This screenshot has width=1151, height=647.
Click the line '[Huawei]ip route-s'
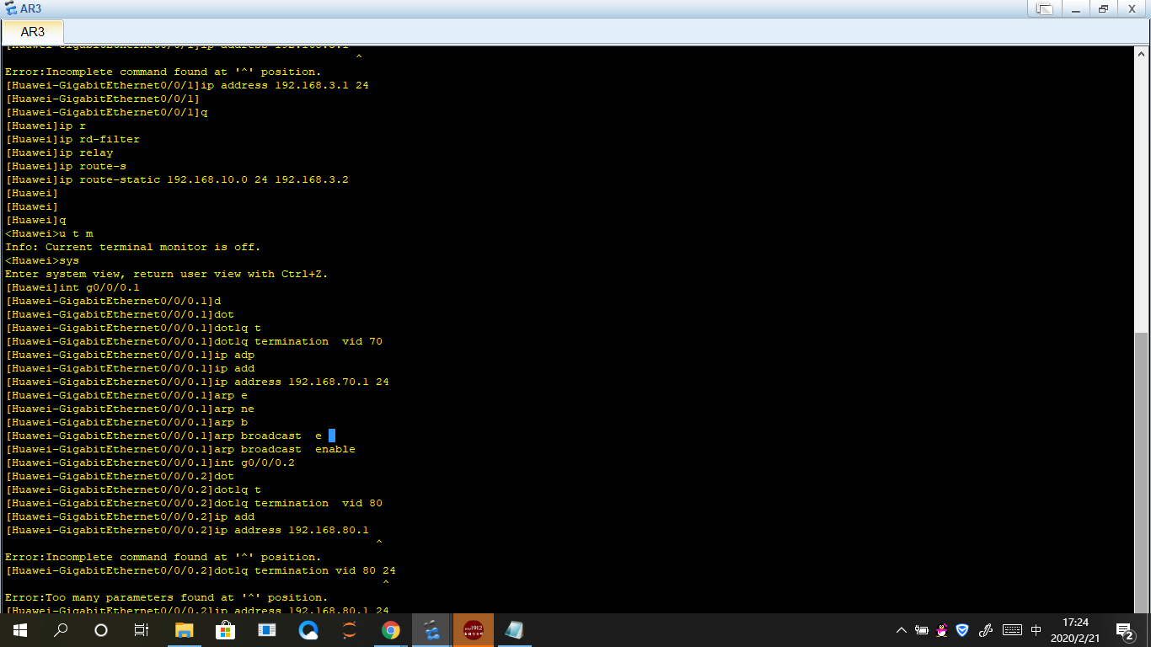pyautogui.click(x=66, y=166)
